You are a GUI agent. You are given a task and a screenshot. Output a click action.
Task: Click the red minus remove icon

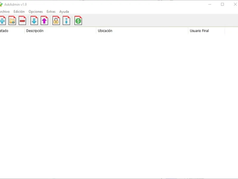[22, 21]
